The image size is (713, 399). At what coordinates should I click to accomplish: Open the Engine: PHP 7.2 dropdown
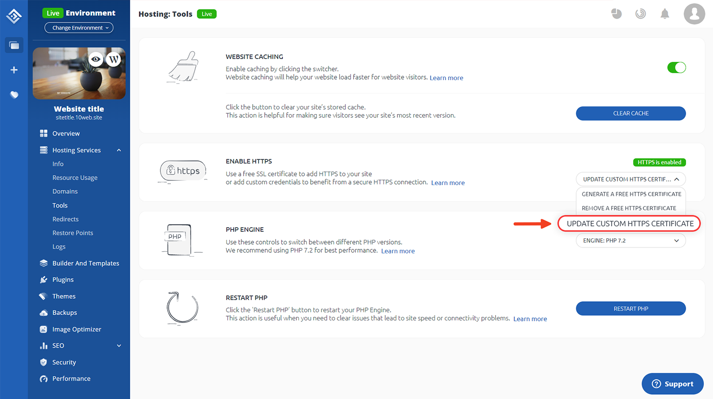coord(631,241)
